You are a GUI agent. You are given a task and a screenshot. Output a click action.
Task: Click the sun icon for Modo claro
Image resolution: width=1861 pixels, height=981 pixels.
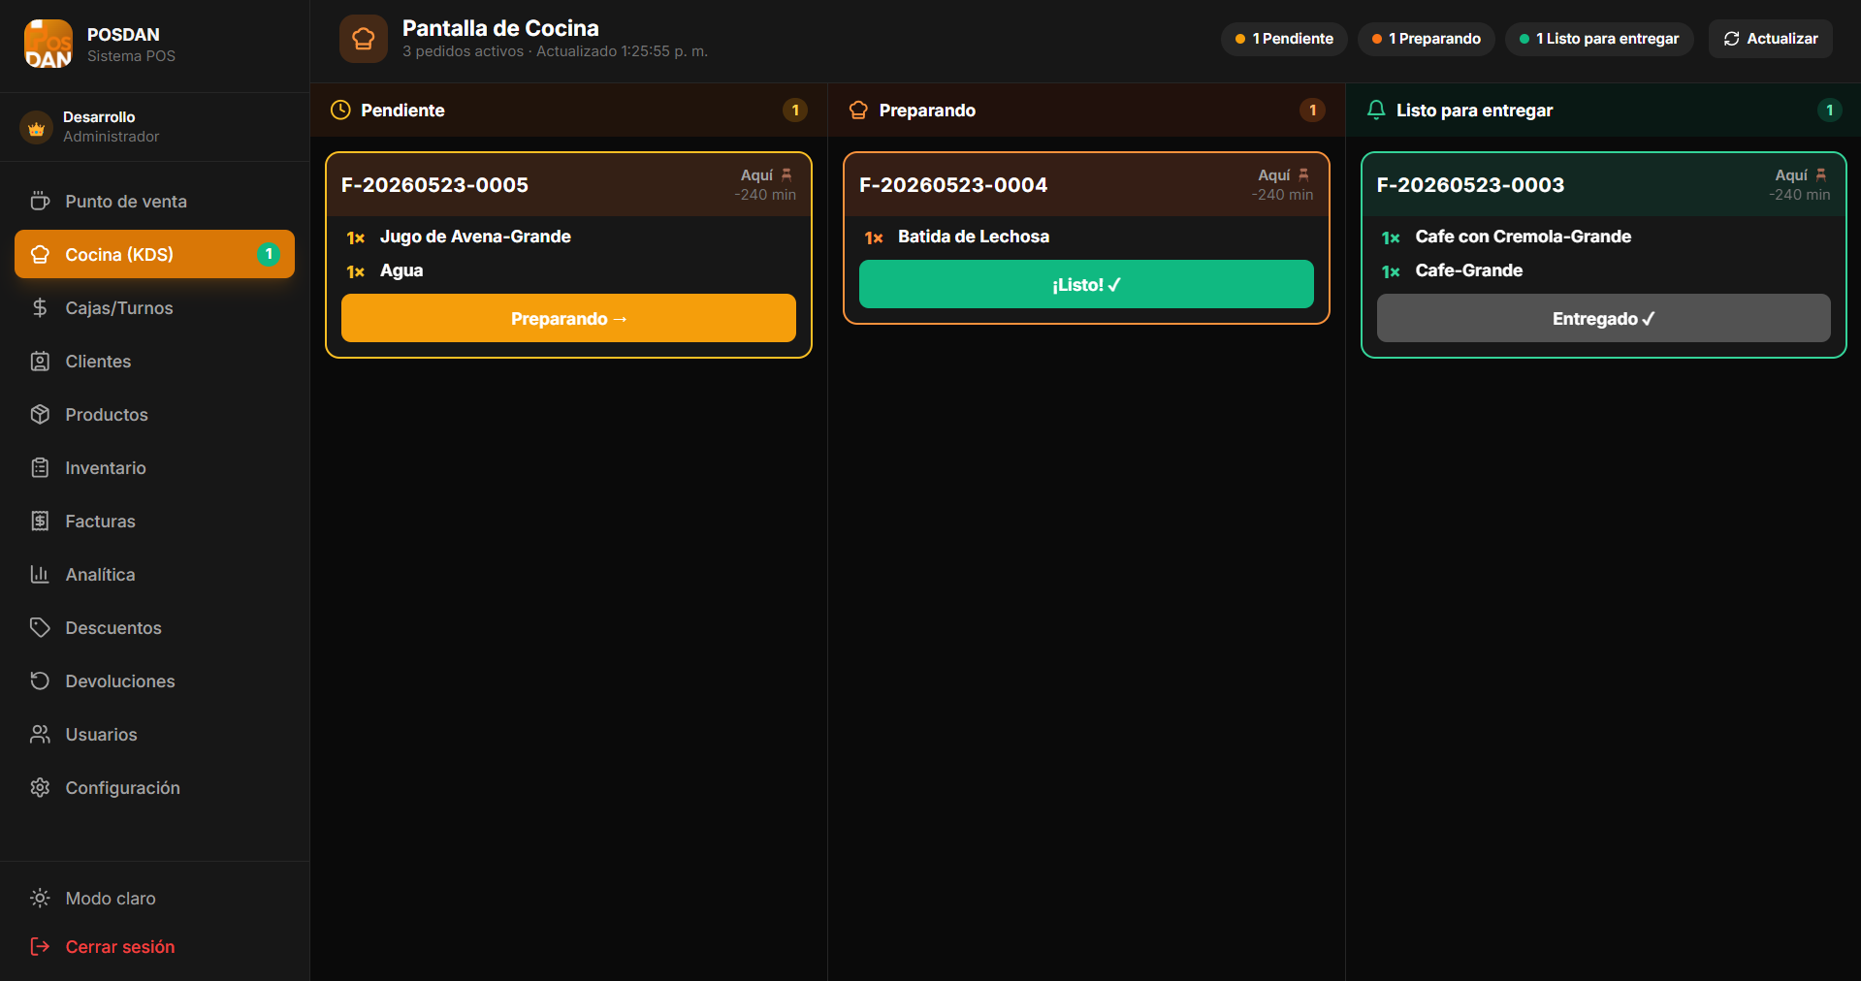pyautogui.click(x=40, y=898)
